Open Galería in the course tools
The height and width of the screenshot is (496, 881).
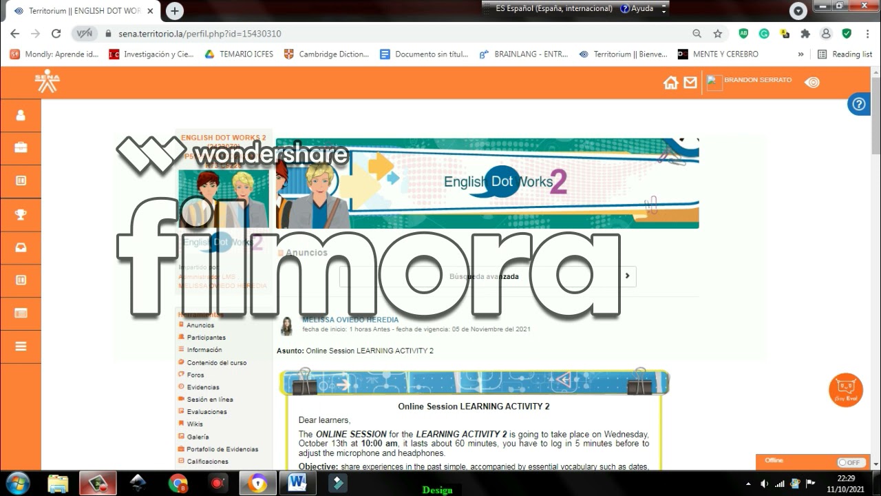tap(198, 437)
